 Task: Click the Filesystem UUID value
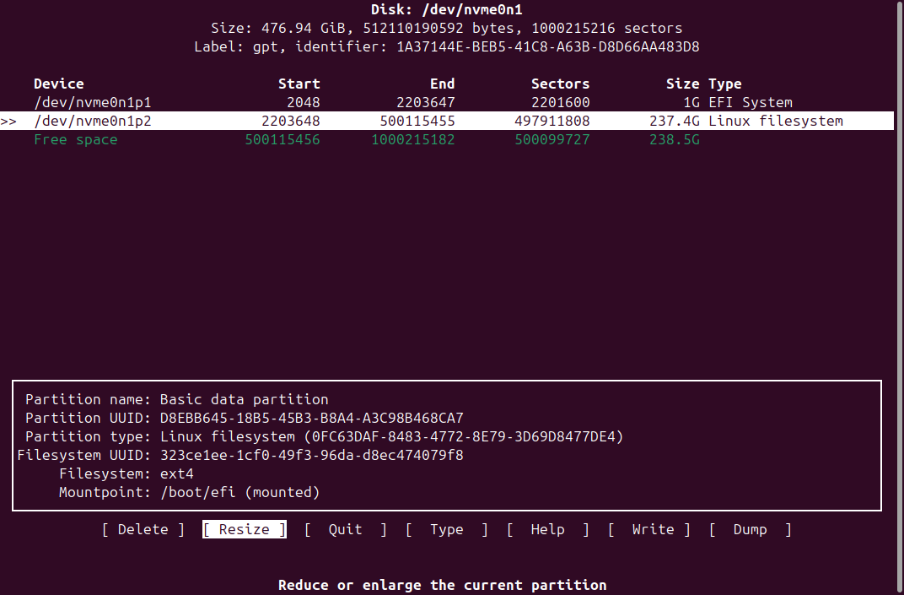[311, 455]
